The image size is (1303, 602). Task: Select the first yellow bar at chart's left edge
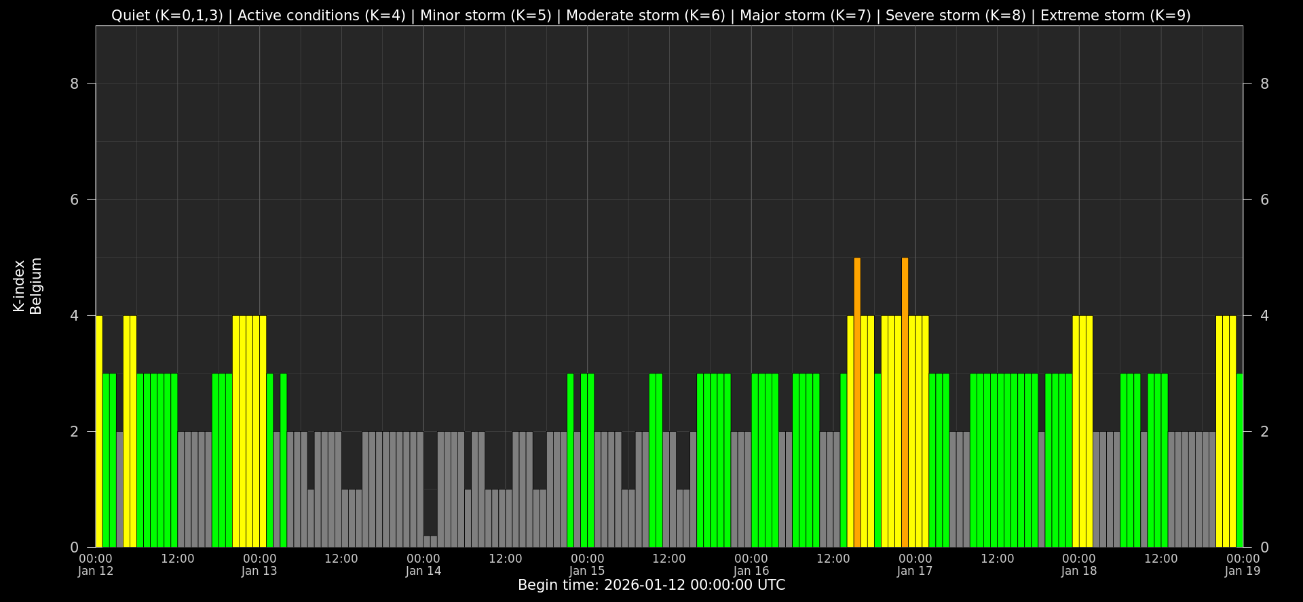click(99, 431)
